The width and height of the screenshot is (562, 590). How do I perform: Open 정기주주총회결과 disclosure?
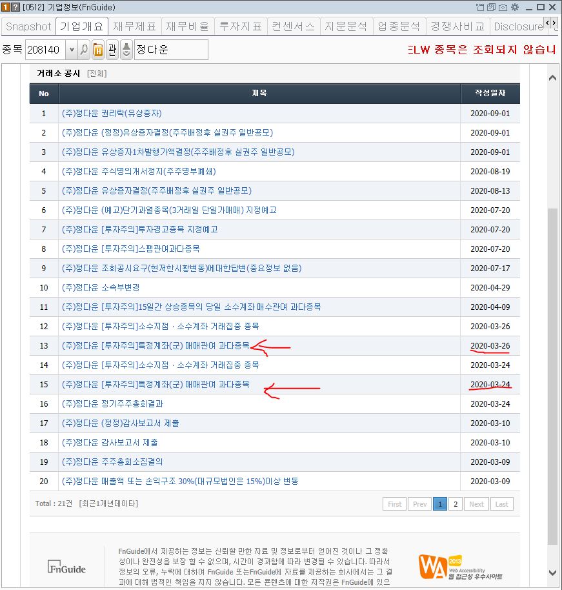(112, 403)
